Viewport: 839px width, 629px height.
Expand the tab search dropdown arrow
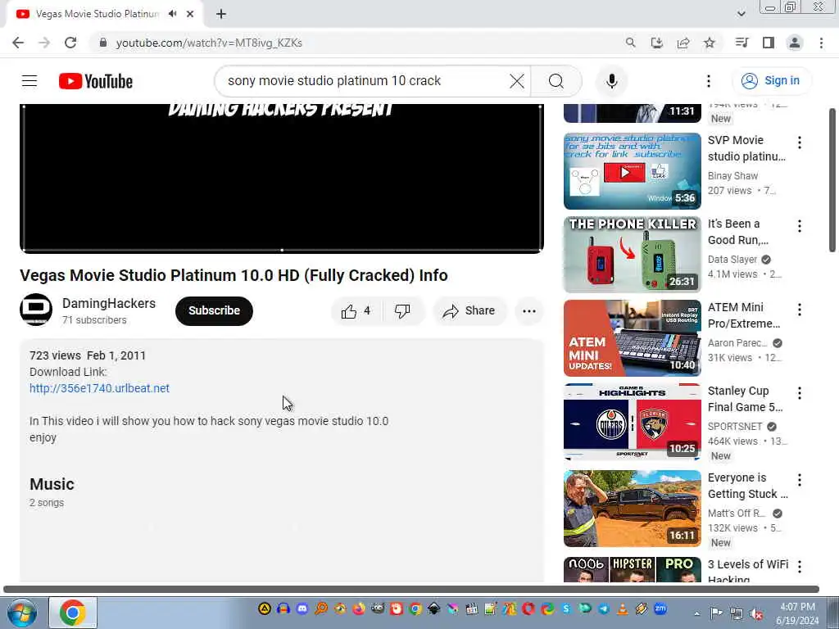pos(741,14)
